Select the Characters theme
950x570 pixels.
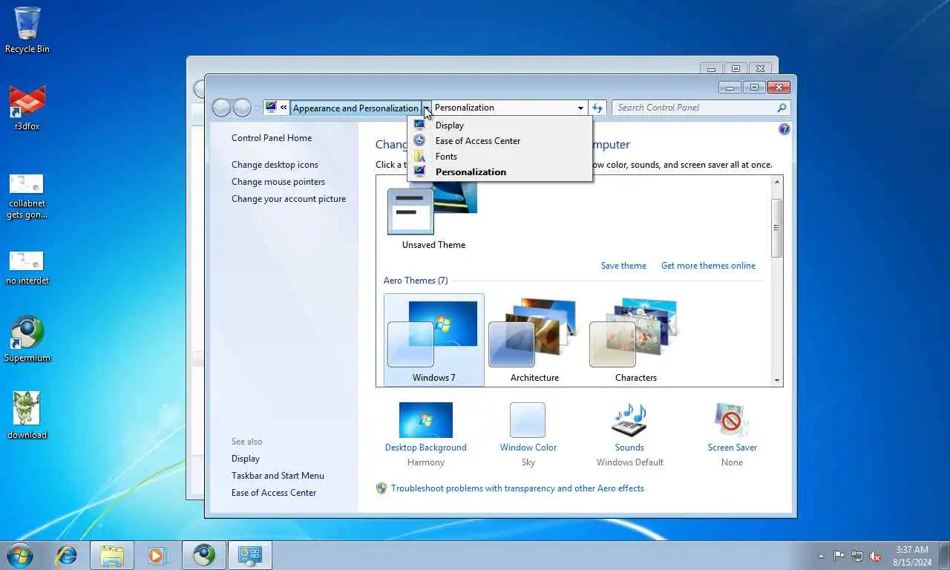pyautogui.click(x=636, y=340)
